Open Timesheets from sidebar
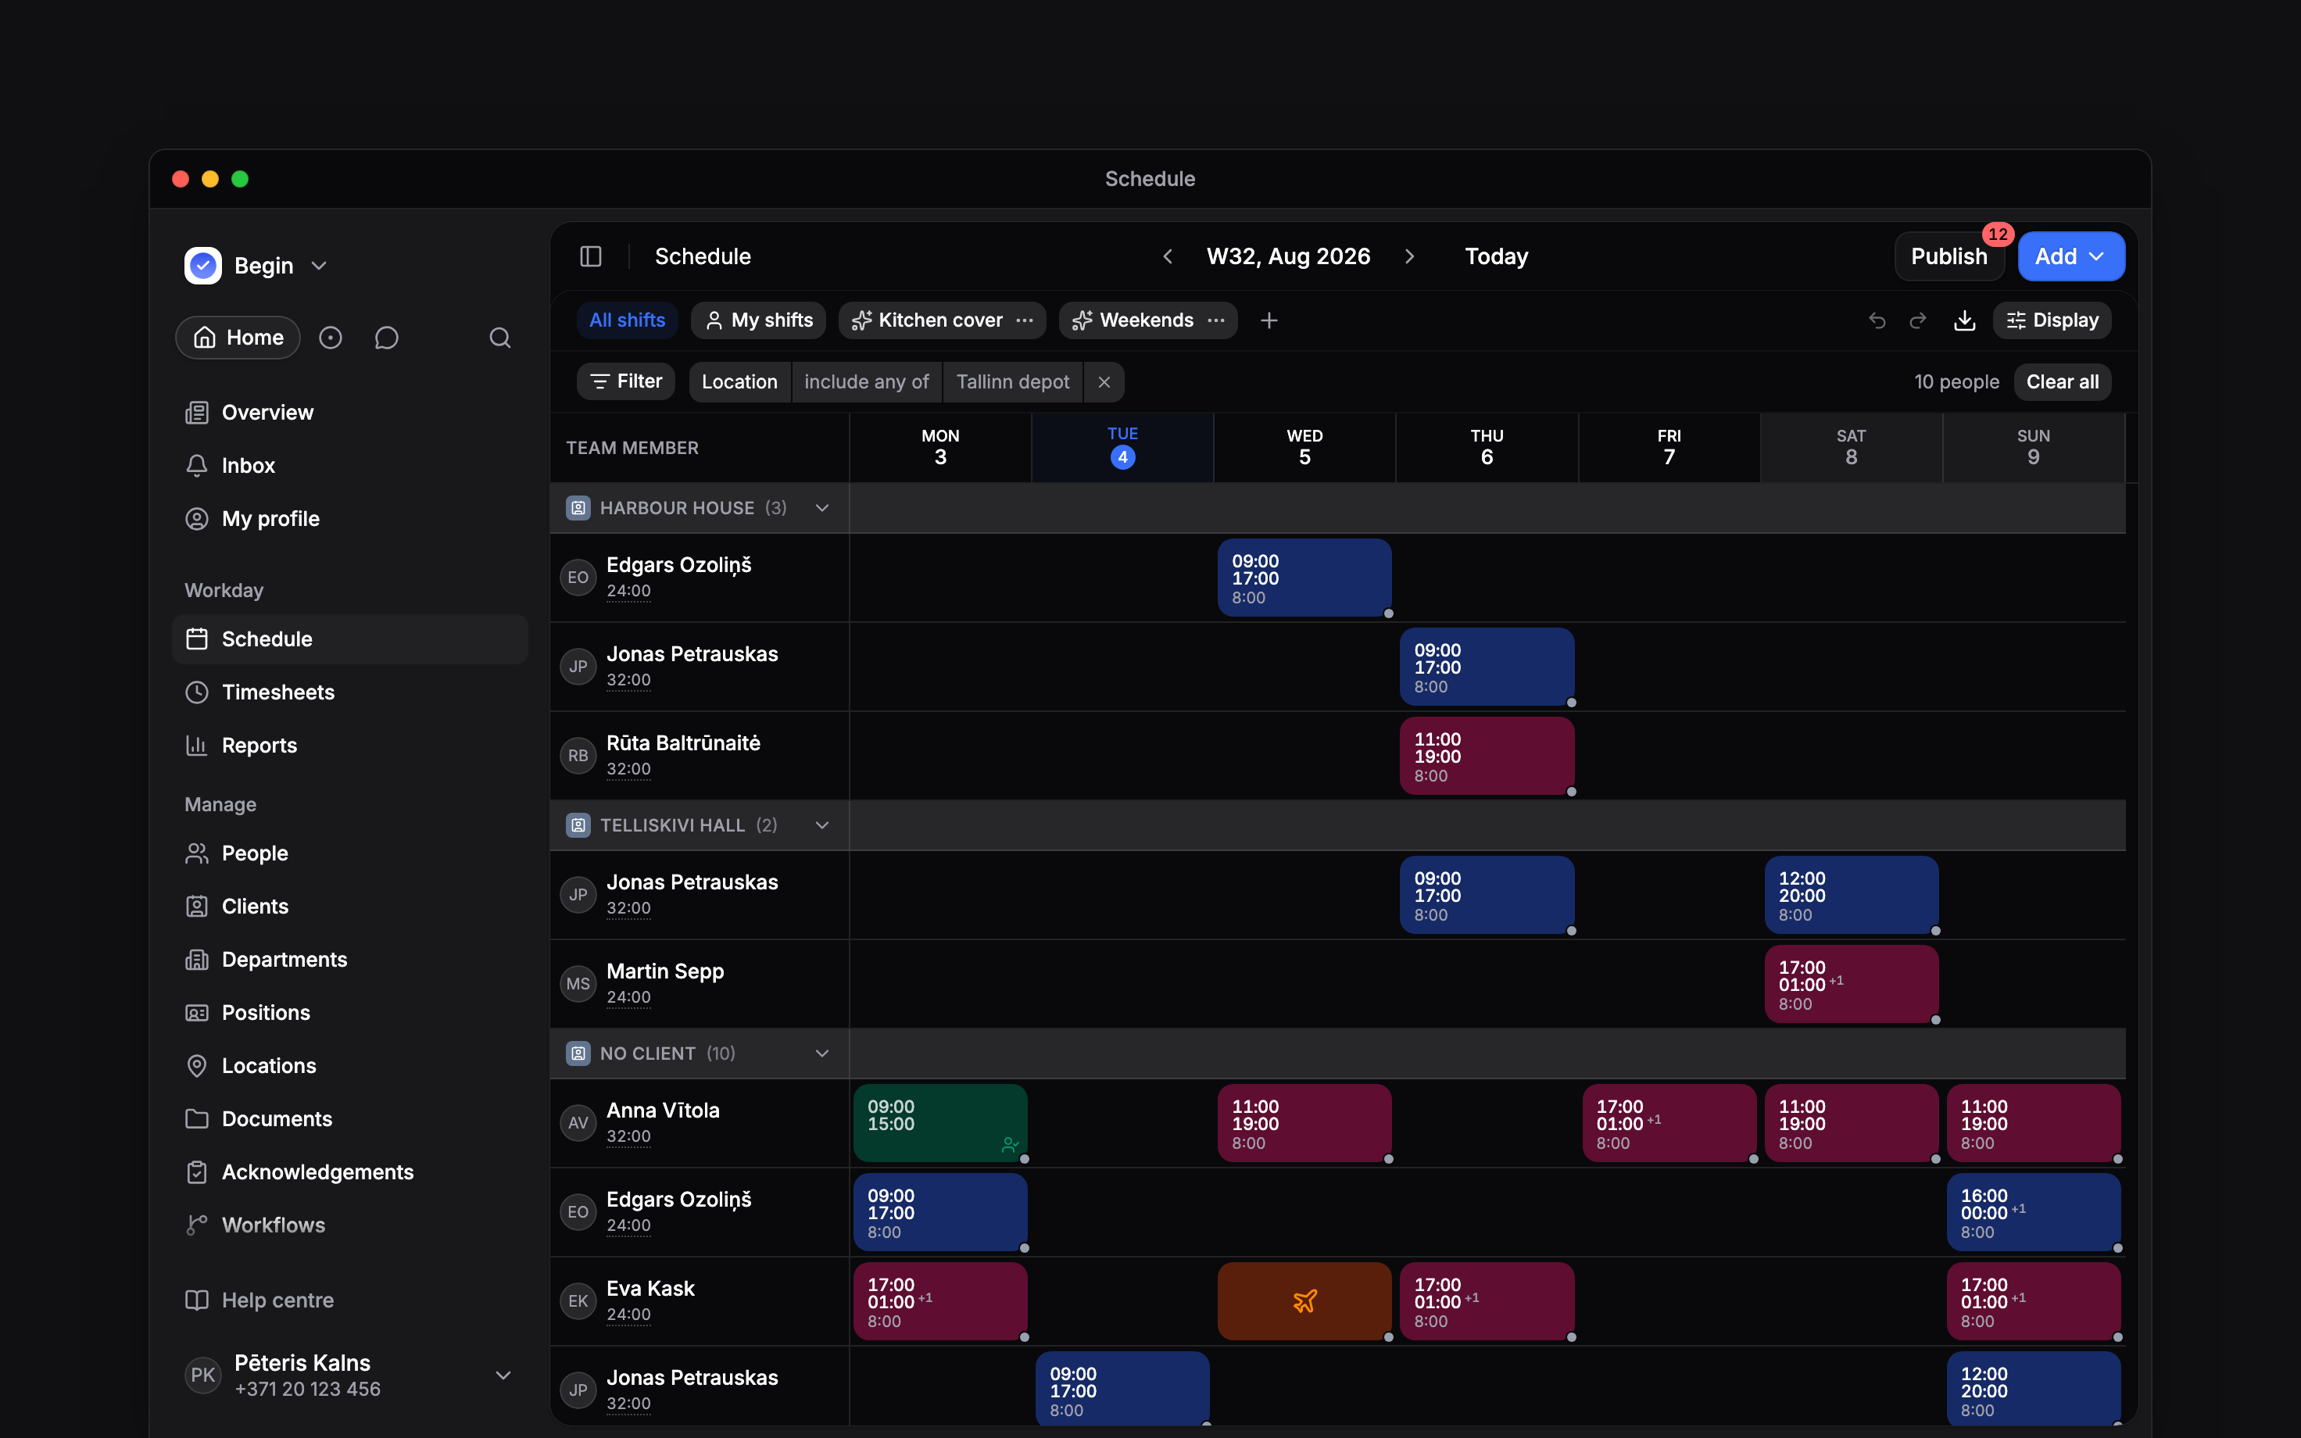 point(350,692)
